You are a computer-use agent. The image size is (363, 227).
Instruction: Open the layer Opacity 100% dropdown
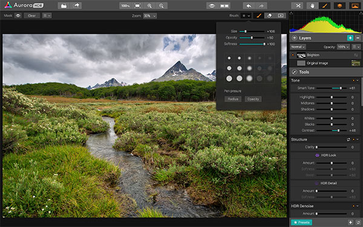click(x=343, y=47)
